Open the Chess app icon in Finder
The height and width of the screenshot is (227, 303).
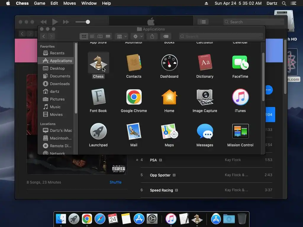coord(98,63)
